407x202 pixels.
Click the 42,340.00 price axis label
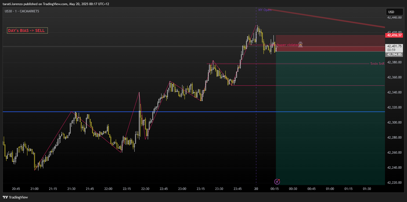tap(394, 92)
